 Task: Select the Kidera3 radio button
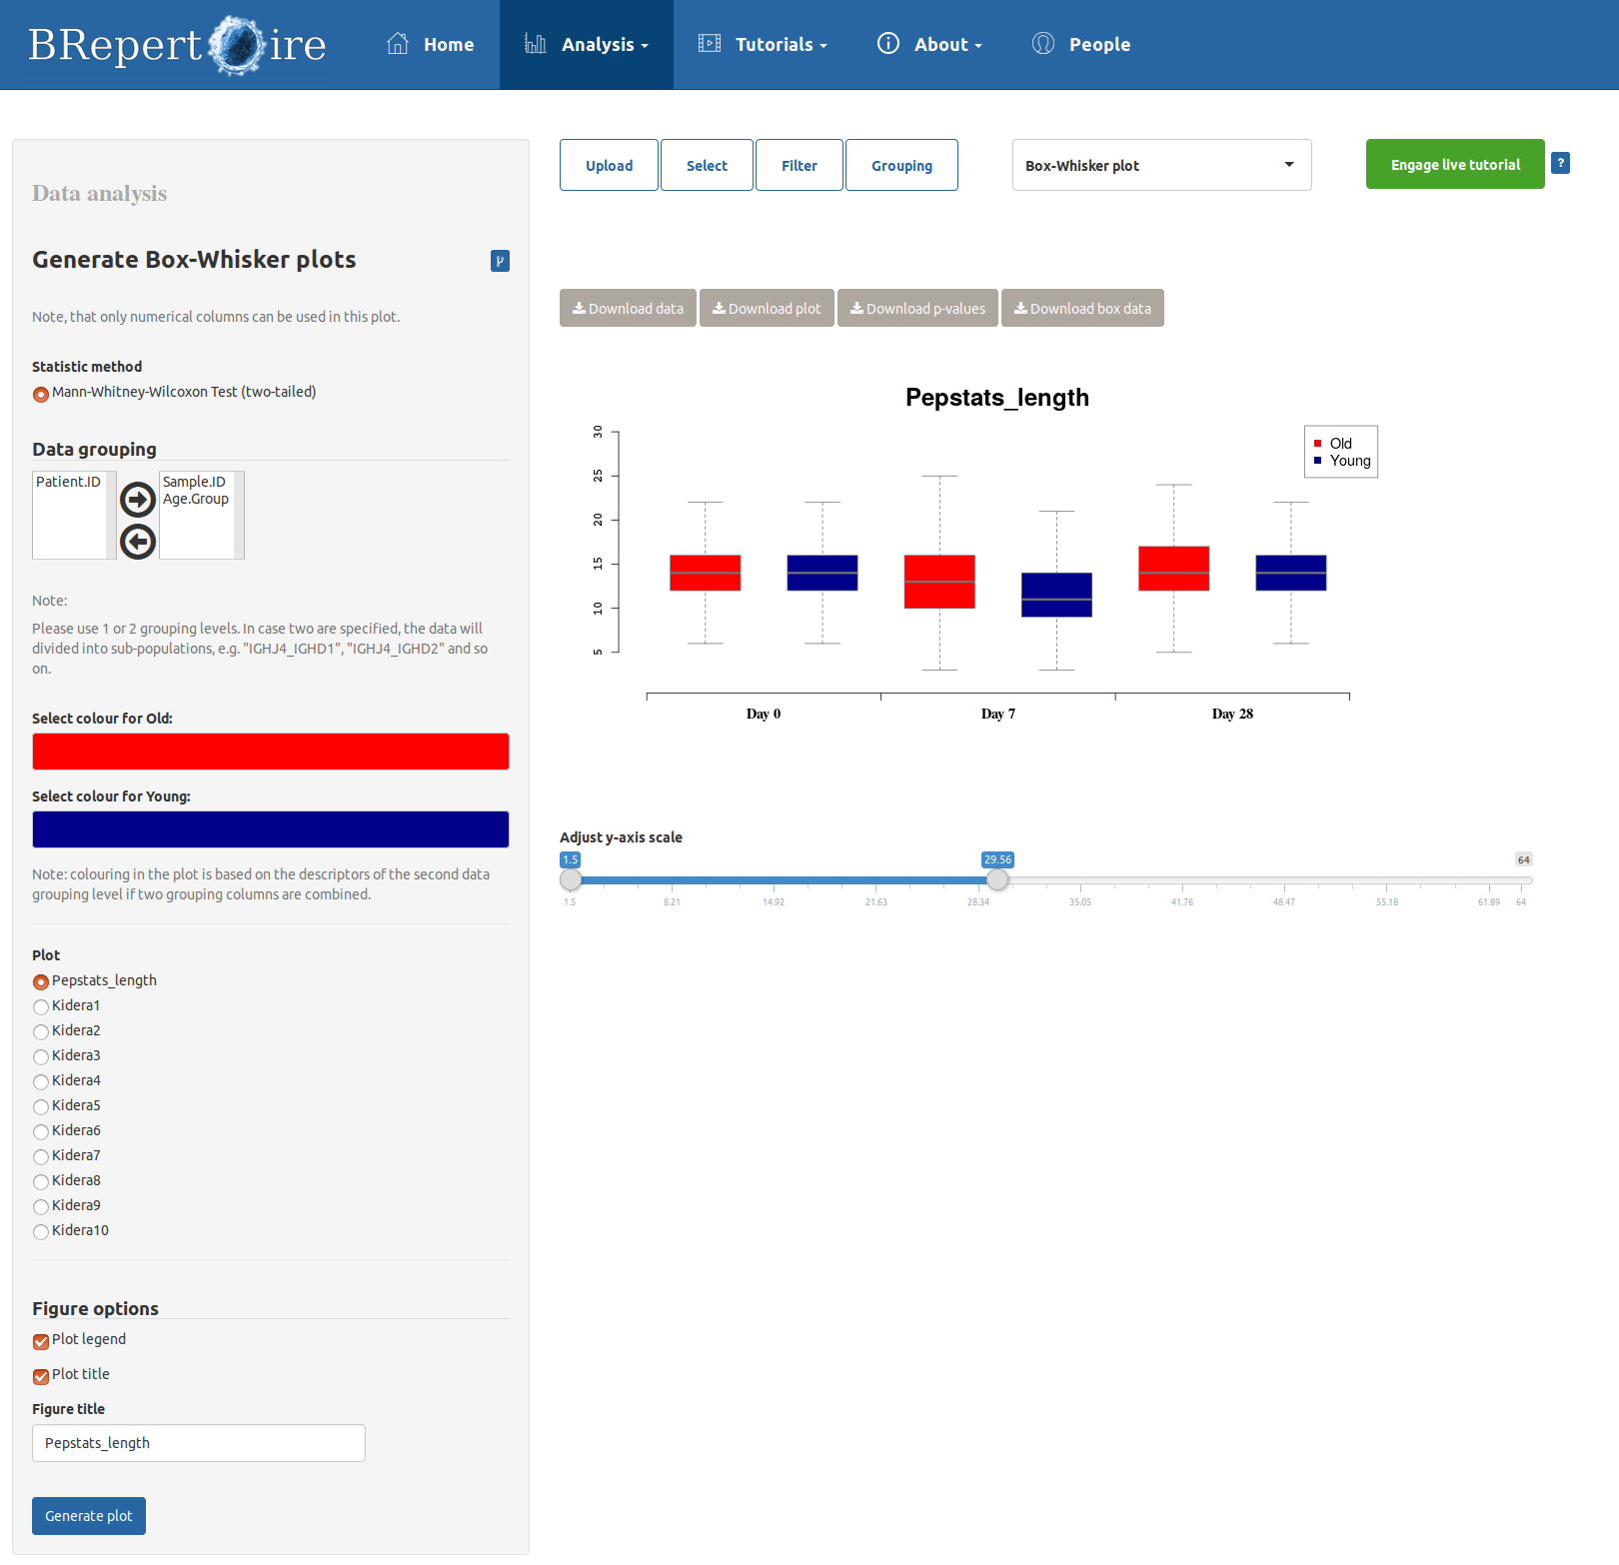[x=41, y=1056]
